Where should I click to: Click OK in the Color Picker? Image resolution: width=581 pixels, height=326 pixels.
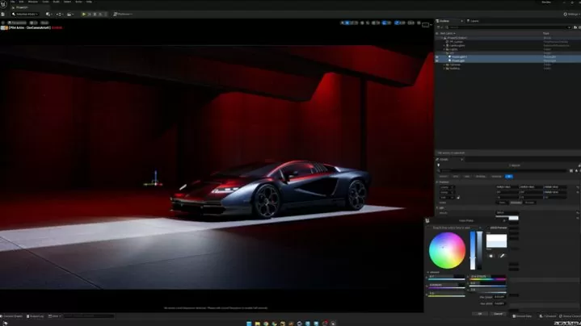click(479, 313)
